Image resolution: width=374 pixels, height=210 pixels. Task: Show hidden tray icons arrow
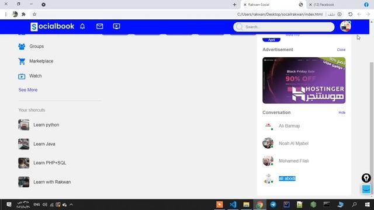click(x=71, y=205)
